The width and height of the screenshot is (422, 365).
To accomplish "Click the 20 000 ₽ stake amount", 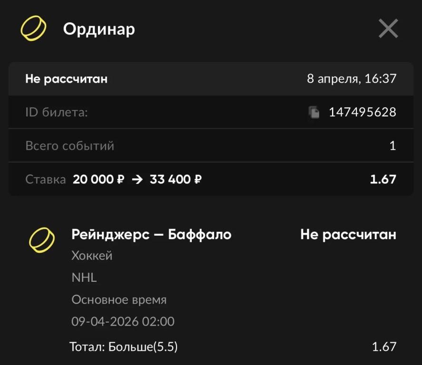I will [x=99, y=179].
